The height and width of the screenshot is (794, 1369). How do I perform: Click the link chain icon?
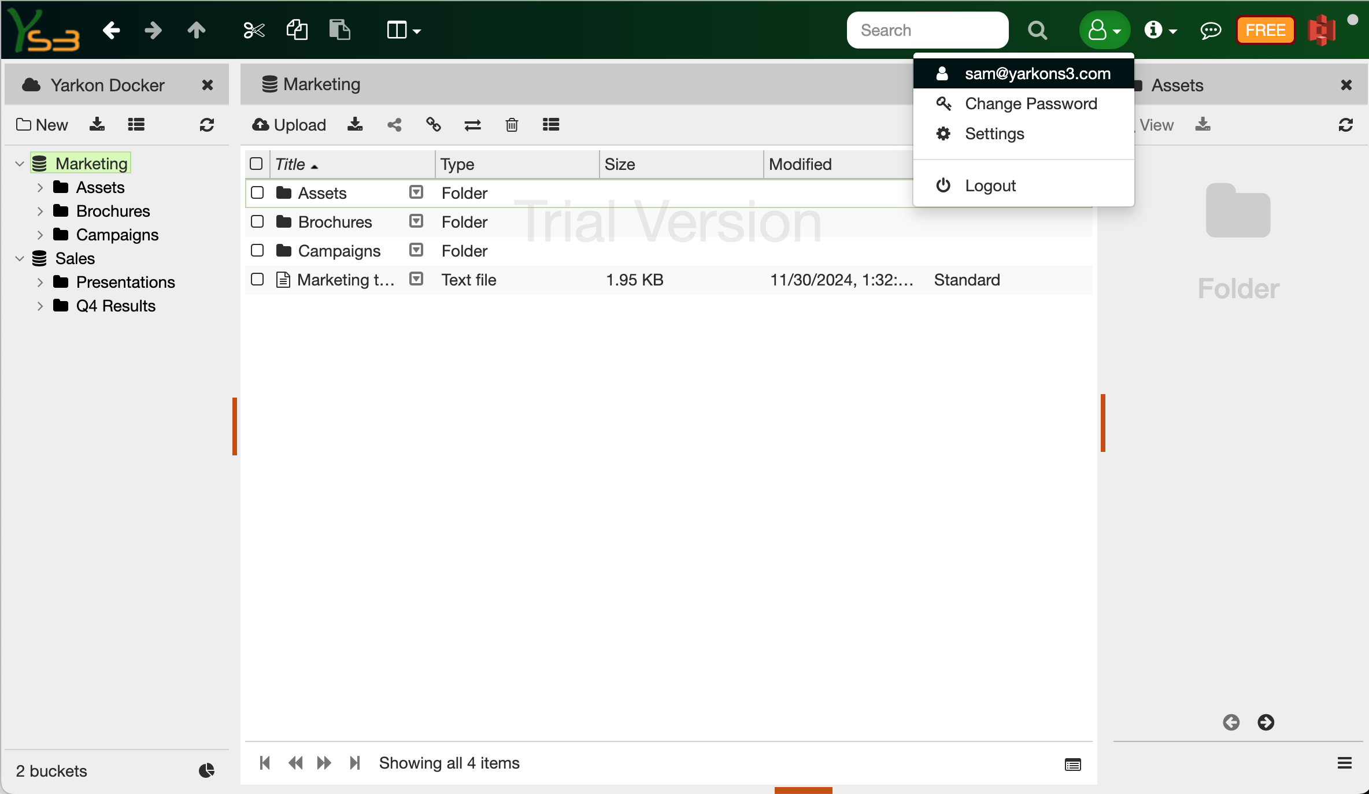(x=434, y=125)
